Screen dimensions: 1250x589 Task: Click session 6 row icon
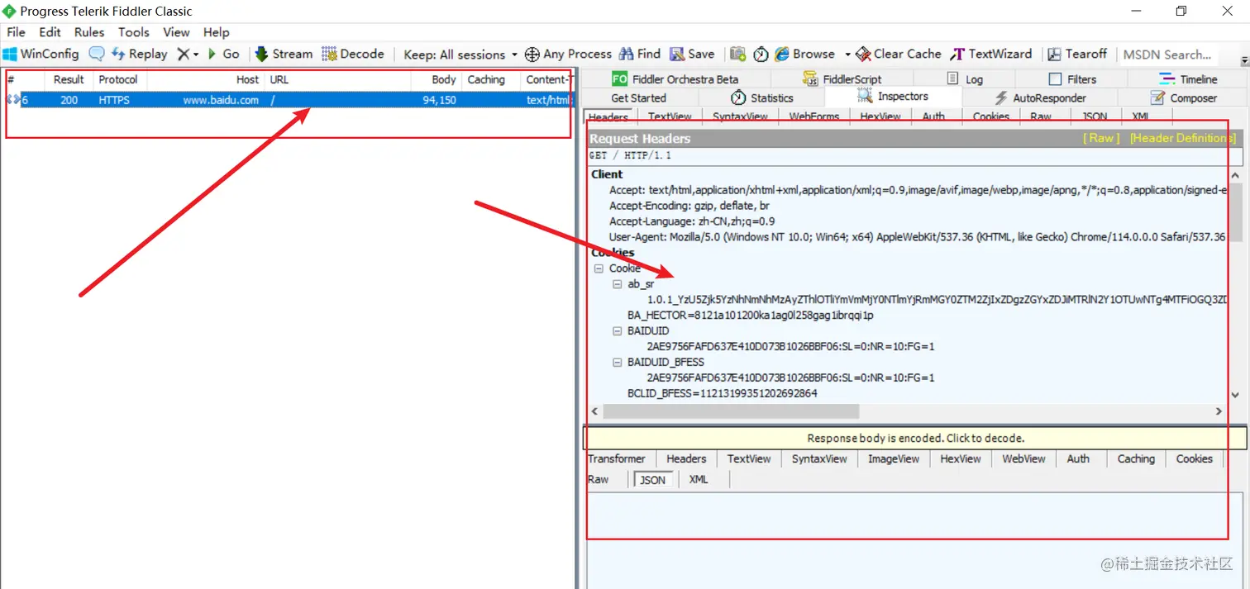point(12,100)
